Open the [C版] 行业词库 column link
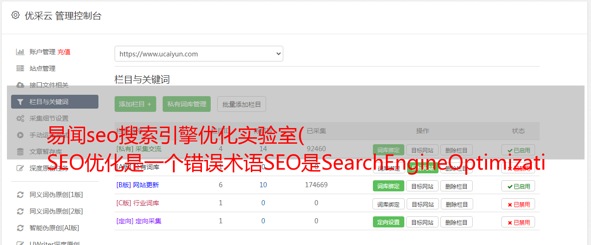 pos(138,203)
